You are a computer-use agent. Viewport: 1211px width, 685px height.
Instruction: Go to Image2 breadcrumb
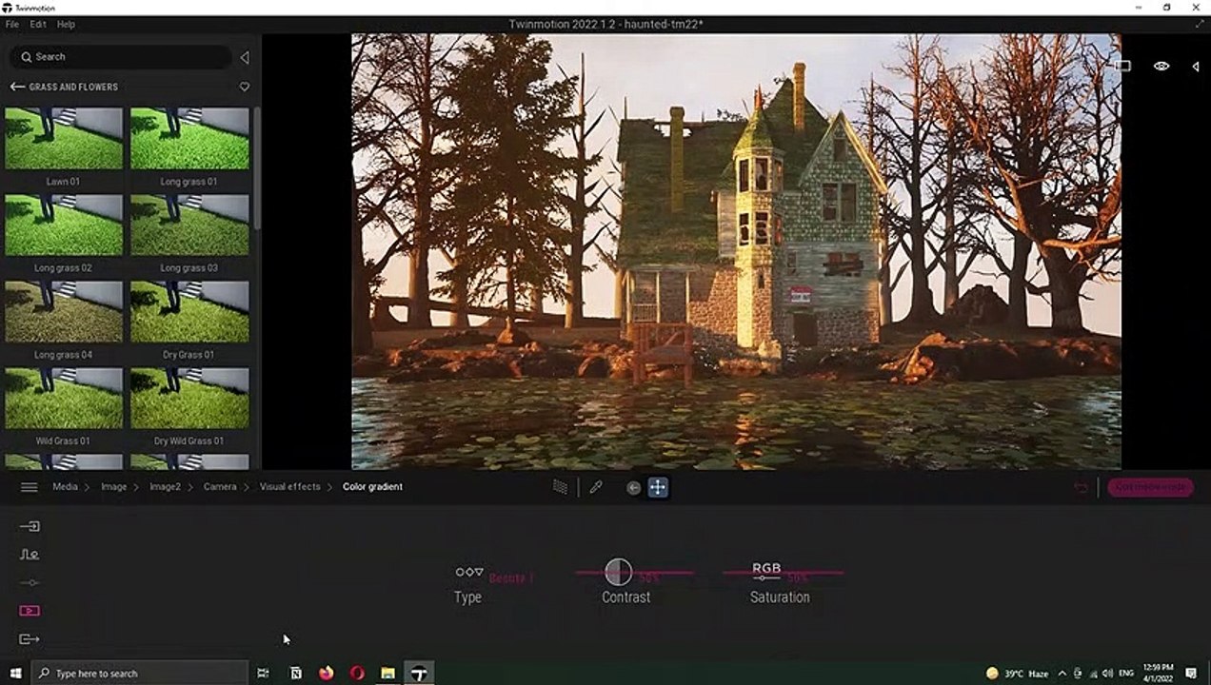click(165, 487)
